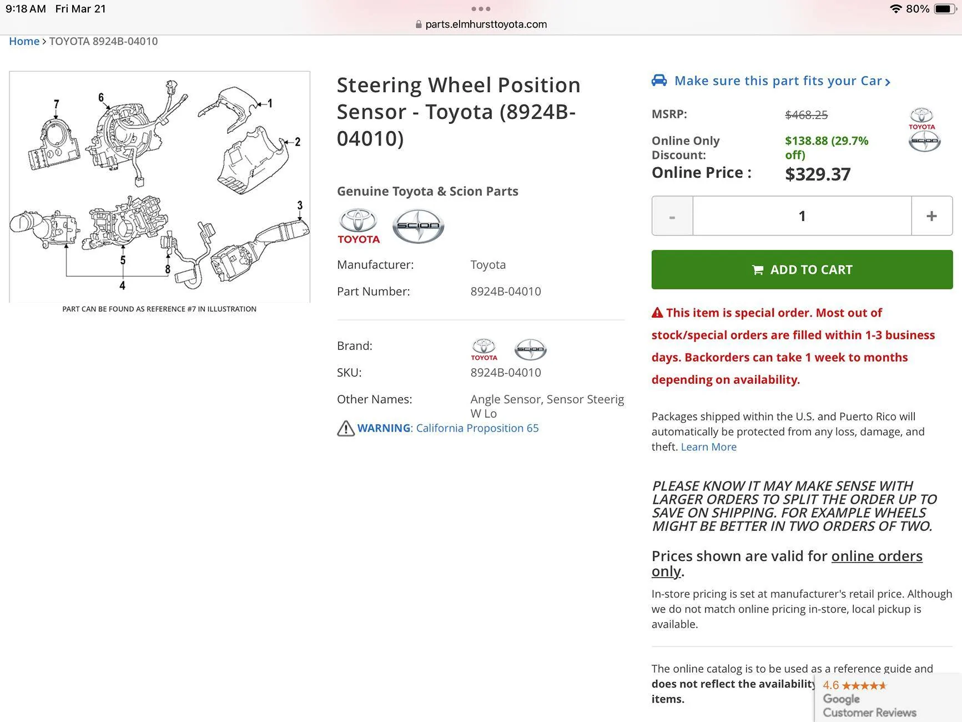This screenshot has width=962, height=722.
Task: Open the California Proposition 65 link
Action: [x=477, y=428]
